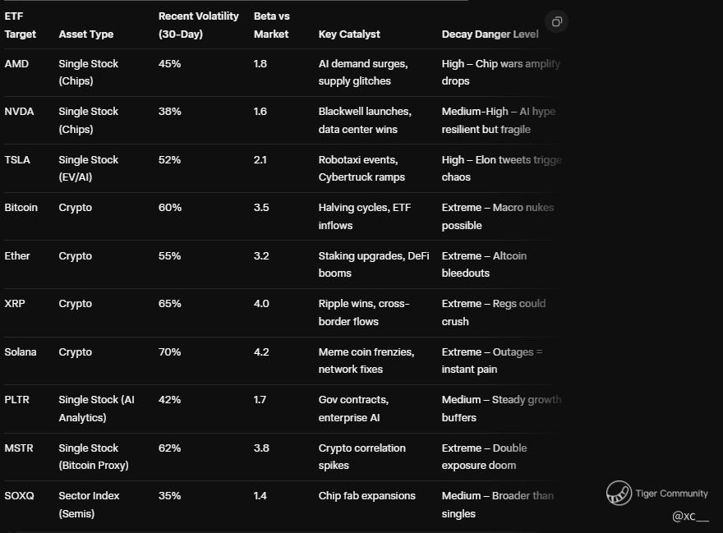Select the AMD row ticker cell
This screenshot has width=723, height=533.
point(16,63)
